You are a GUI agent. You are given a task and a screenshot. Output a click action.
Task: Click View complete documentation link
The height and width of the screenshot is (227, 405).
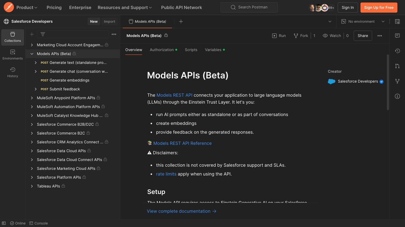click(x=182, y=211)
